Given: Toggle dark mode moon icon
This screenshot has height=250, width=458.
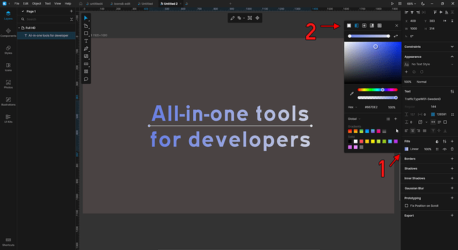Looking at the screenshot, I should click(x=423, y=3).
